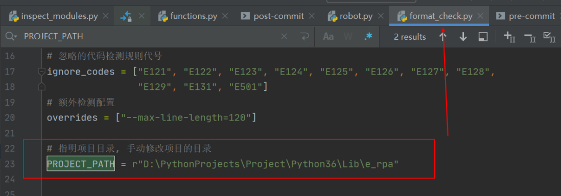Click the line 22 Chinese comment
Viewport: 561px width, 196px height.
point(129,148)
